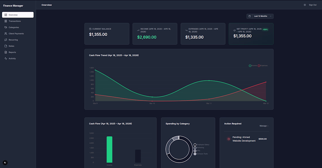Click Sign Out

[x=313, y=5]
